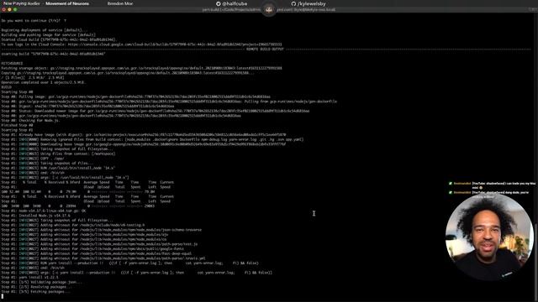
Task: Open the /kylewelsby GitHub handle
Action: coord(312,3)
